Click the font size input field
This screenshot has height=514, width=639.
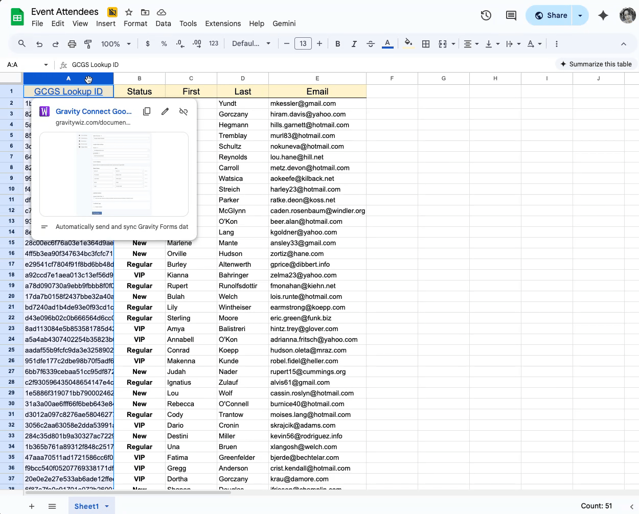[x=303, y=44]
